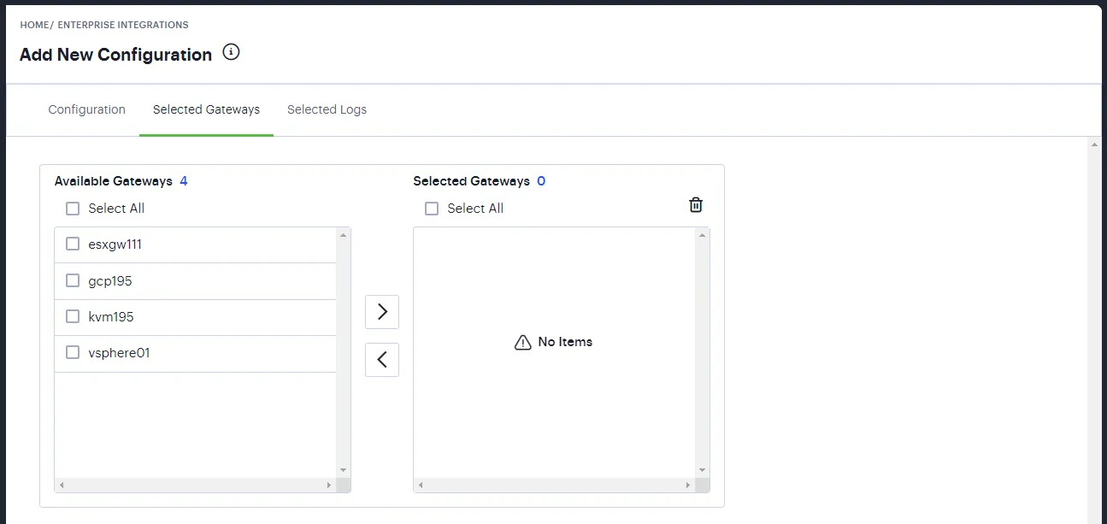Open ENTERPRISE INTEGRATIONS breadcrumb link

click(123, 25)
